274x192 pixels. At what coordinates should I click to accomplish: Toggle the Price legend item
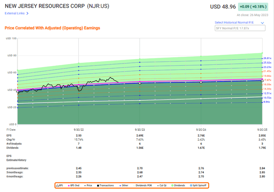coord(88,186)
